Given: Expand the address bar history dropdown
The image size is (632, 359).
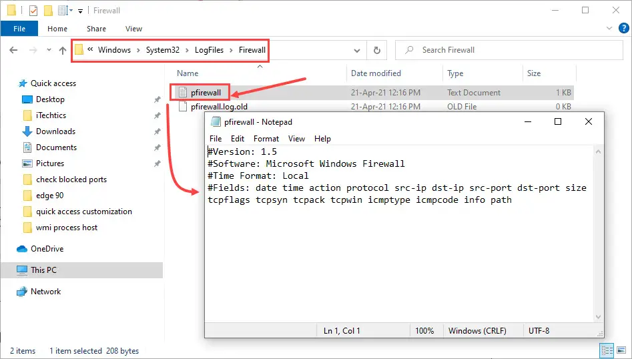Looking at the screenshot, I should 356,50.
